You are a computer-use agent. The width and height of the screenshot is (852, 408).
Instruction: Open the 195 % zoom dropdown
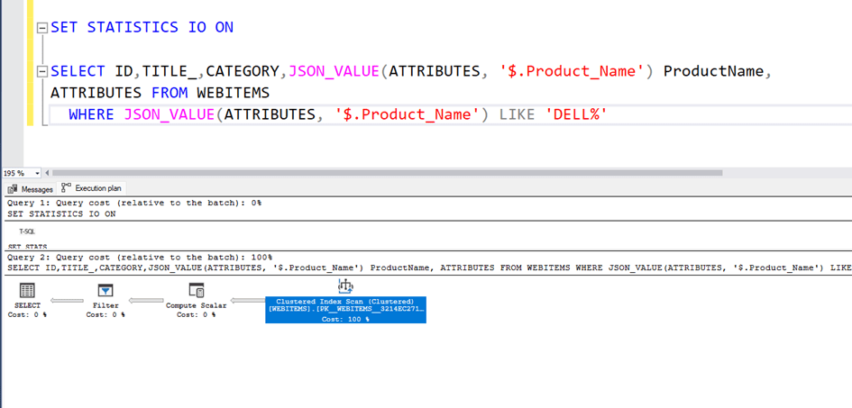click(x=37, y=173)
